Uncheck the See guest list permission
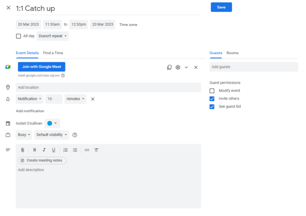The height and width of the screenshot is (216, 306). click(212, 107)
